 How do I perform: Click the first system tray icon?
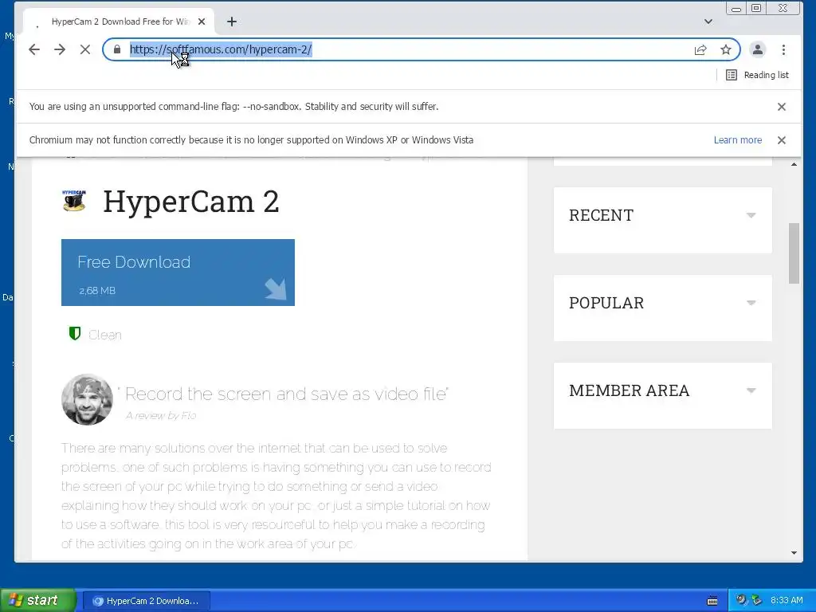coord(741,600)
